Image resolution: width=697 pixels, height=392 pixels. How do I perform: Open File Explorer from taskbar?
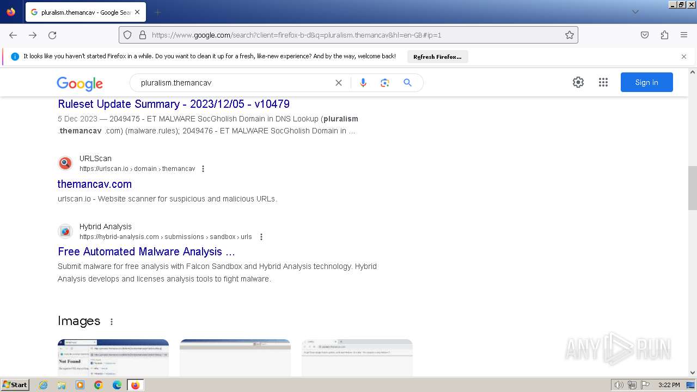click(x=62, y=385)
